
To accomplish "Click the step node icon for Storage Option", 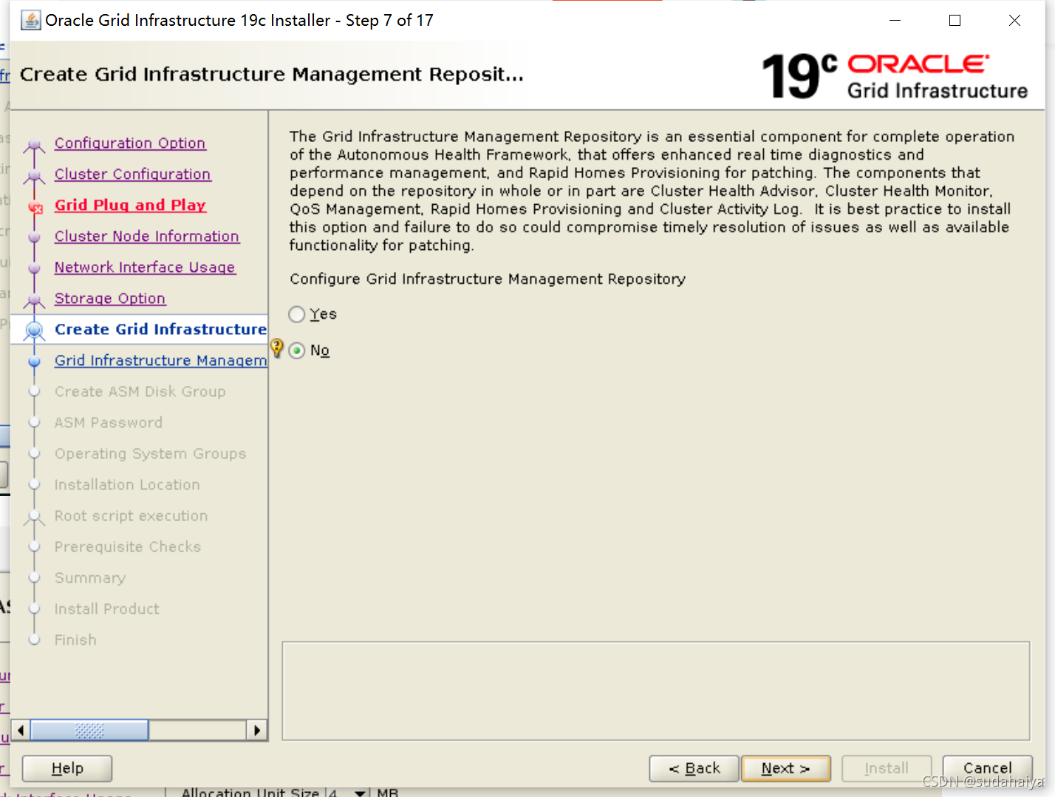I will tap(34, 299).
